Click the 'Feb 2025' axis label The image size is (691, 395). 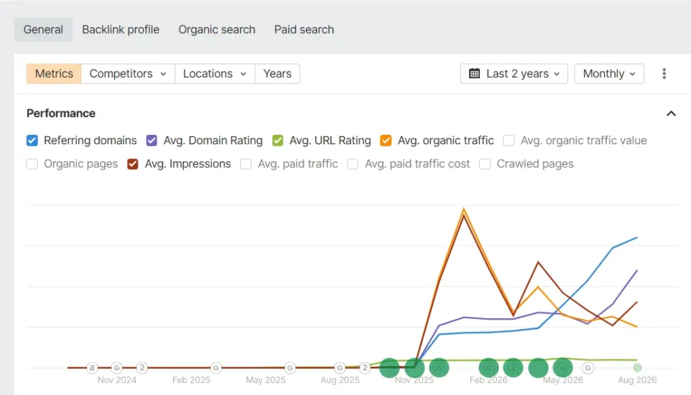191,380
